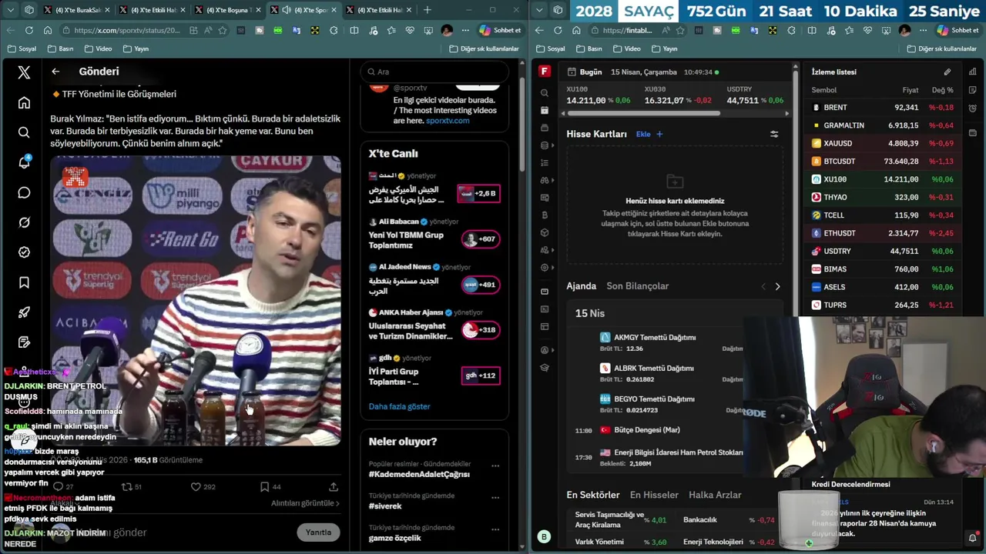Click Daha fazla göster link
The width and height of the screenshot is (986, 554).
click(399, 406)
